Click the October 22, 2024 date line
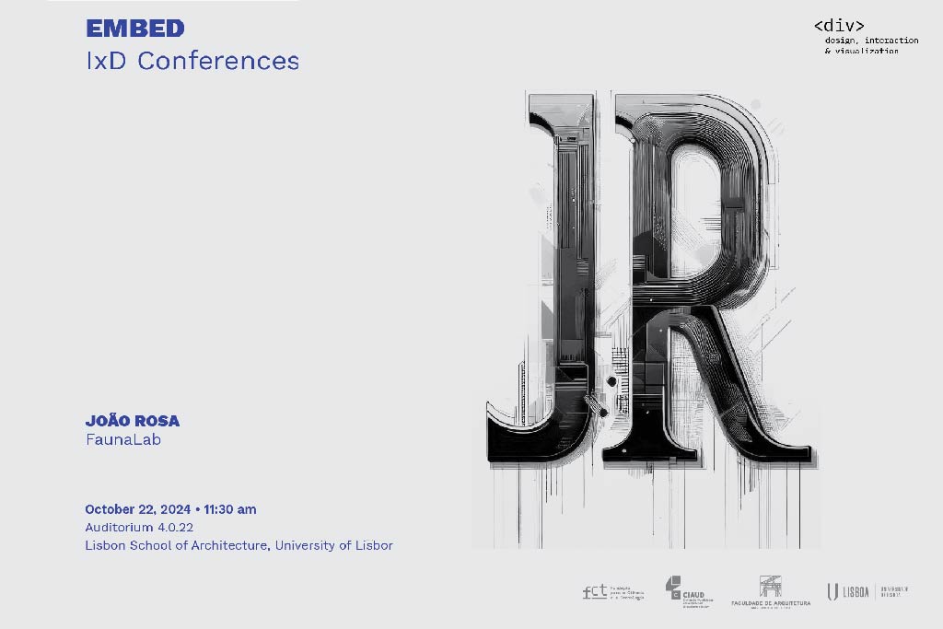 click(x=170, y=509)
